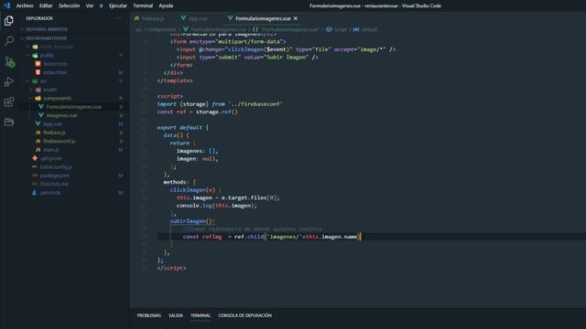Open README.md in the file tree
586x329 pixels.
[55, 184]
